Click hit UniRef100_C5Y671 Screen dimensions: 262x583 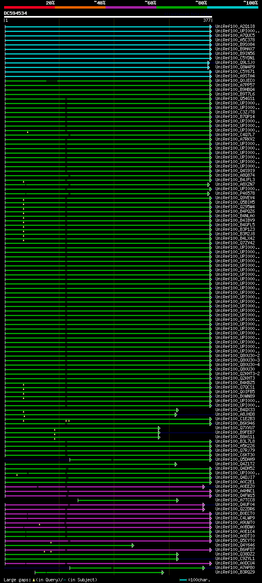tap(235, 71)
